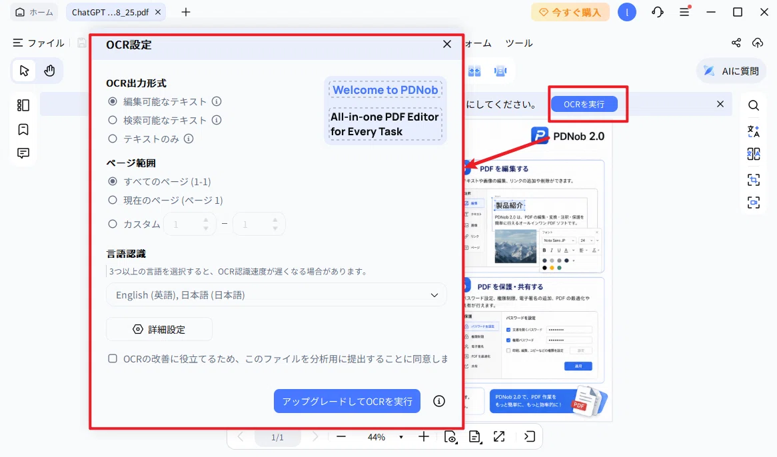Zoom in with the plus button

click(x=423, y=437)
